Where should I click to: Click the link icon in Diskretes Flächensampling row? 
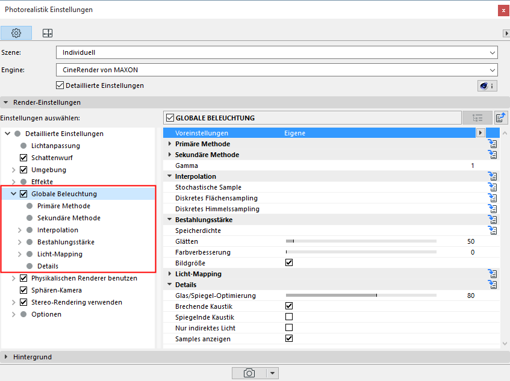493,197
